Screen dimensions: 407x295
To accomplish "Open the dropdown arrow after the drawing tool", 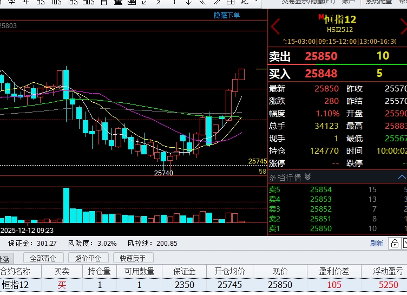I will point(256,1).
